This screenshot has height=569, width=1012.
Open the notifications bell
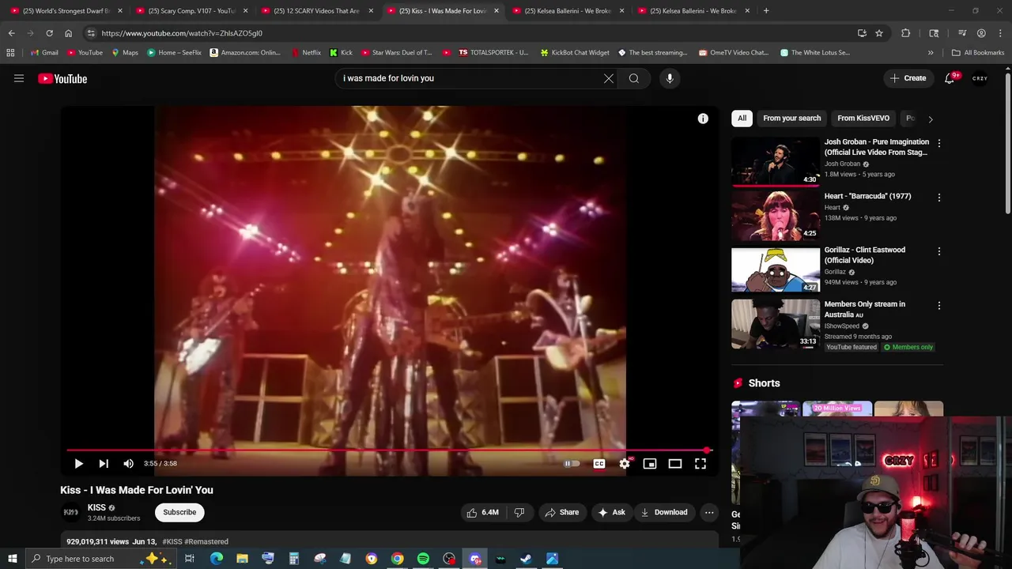950,78
